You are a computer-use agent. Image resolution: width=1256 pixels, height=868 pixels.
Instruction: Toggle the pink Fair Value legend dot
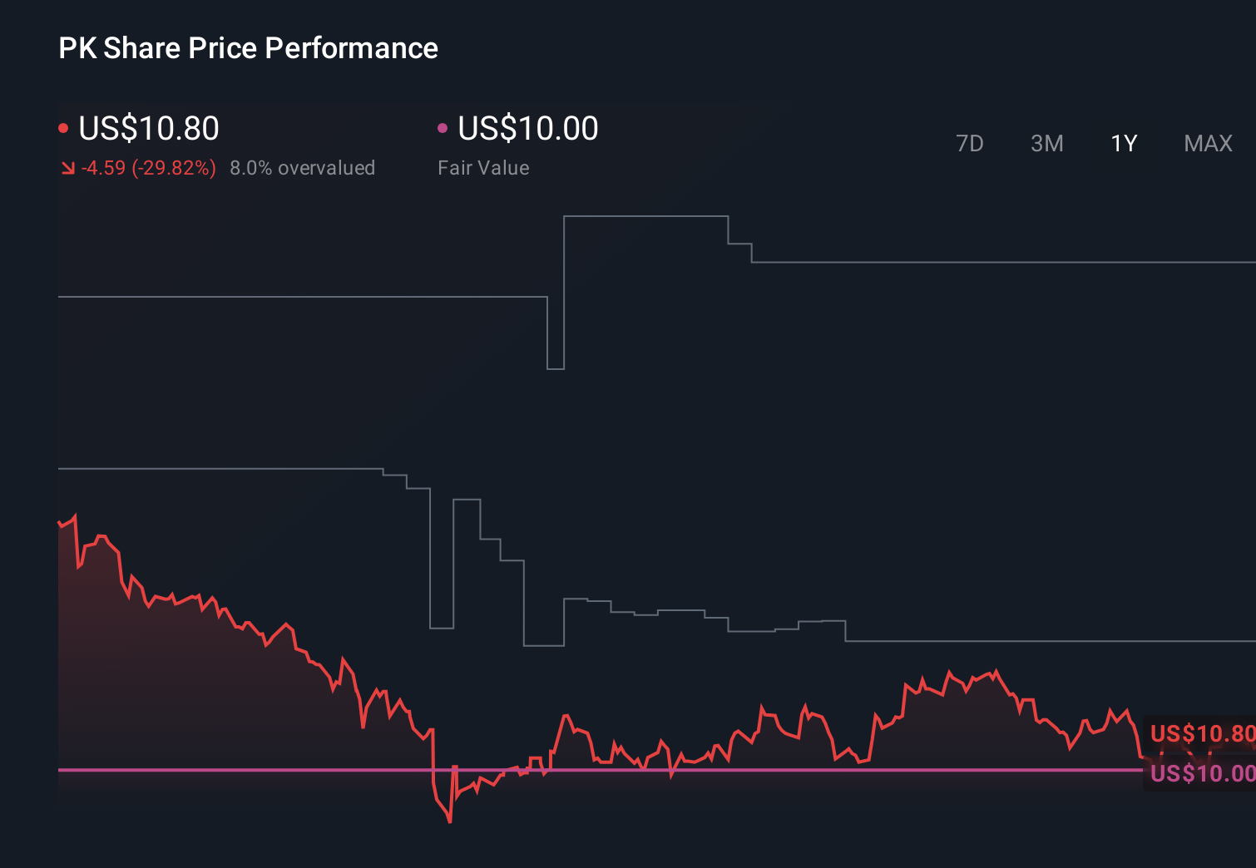coord(443,127)
